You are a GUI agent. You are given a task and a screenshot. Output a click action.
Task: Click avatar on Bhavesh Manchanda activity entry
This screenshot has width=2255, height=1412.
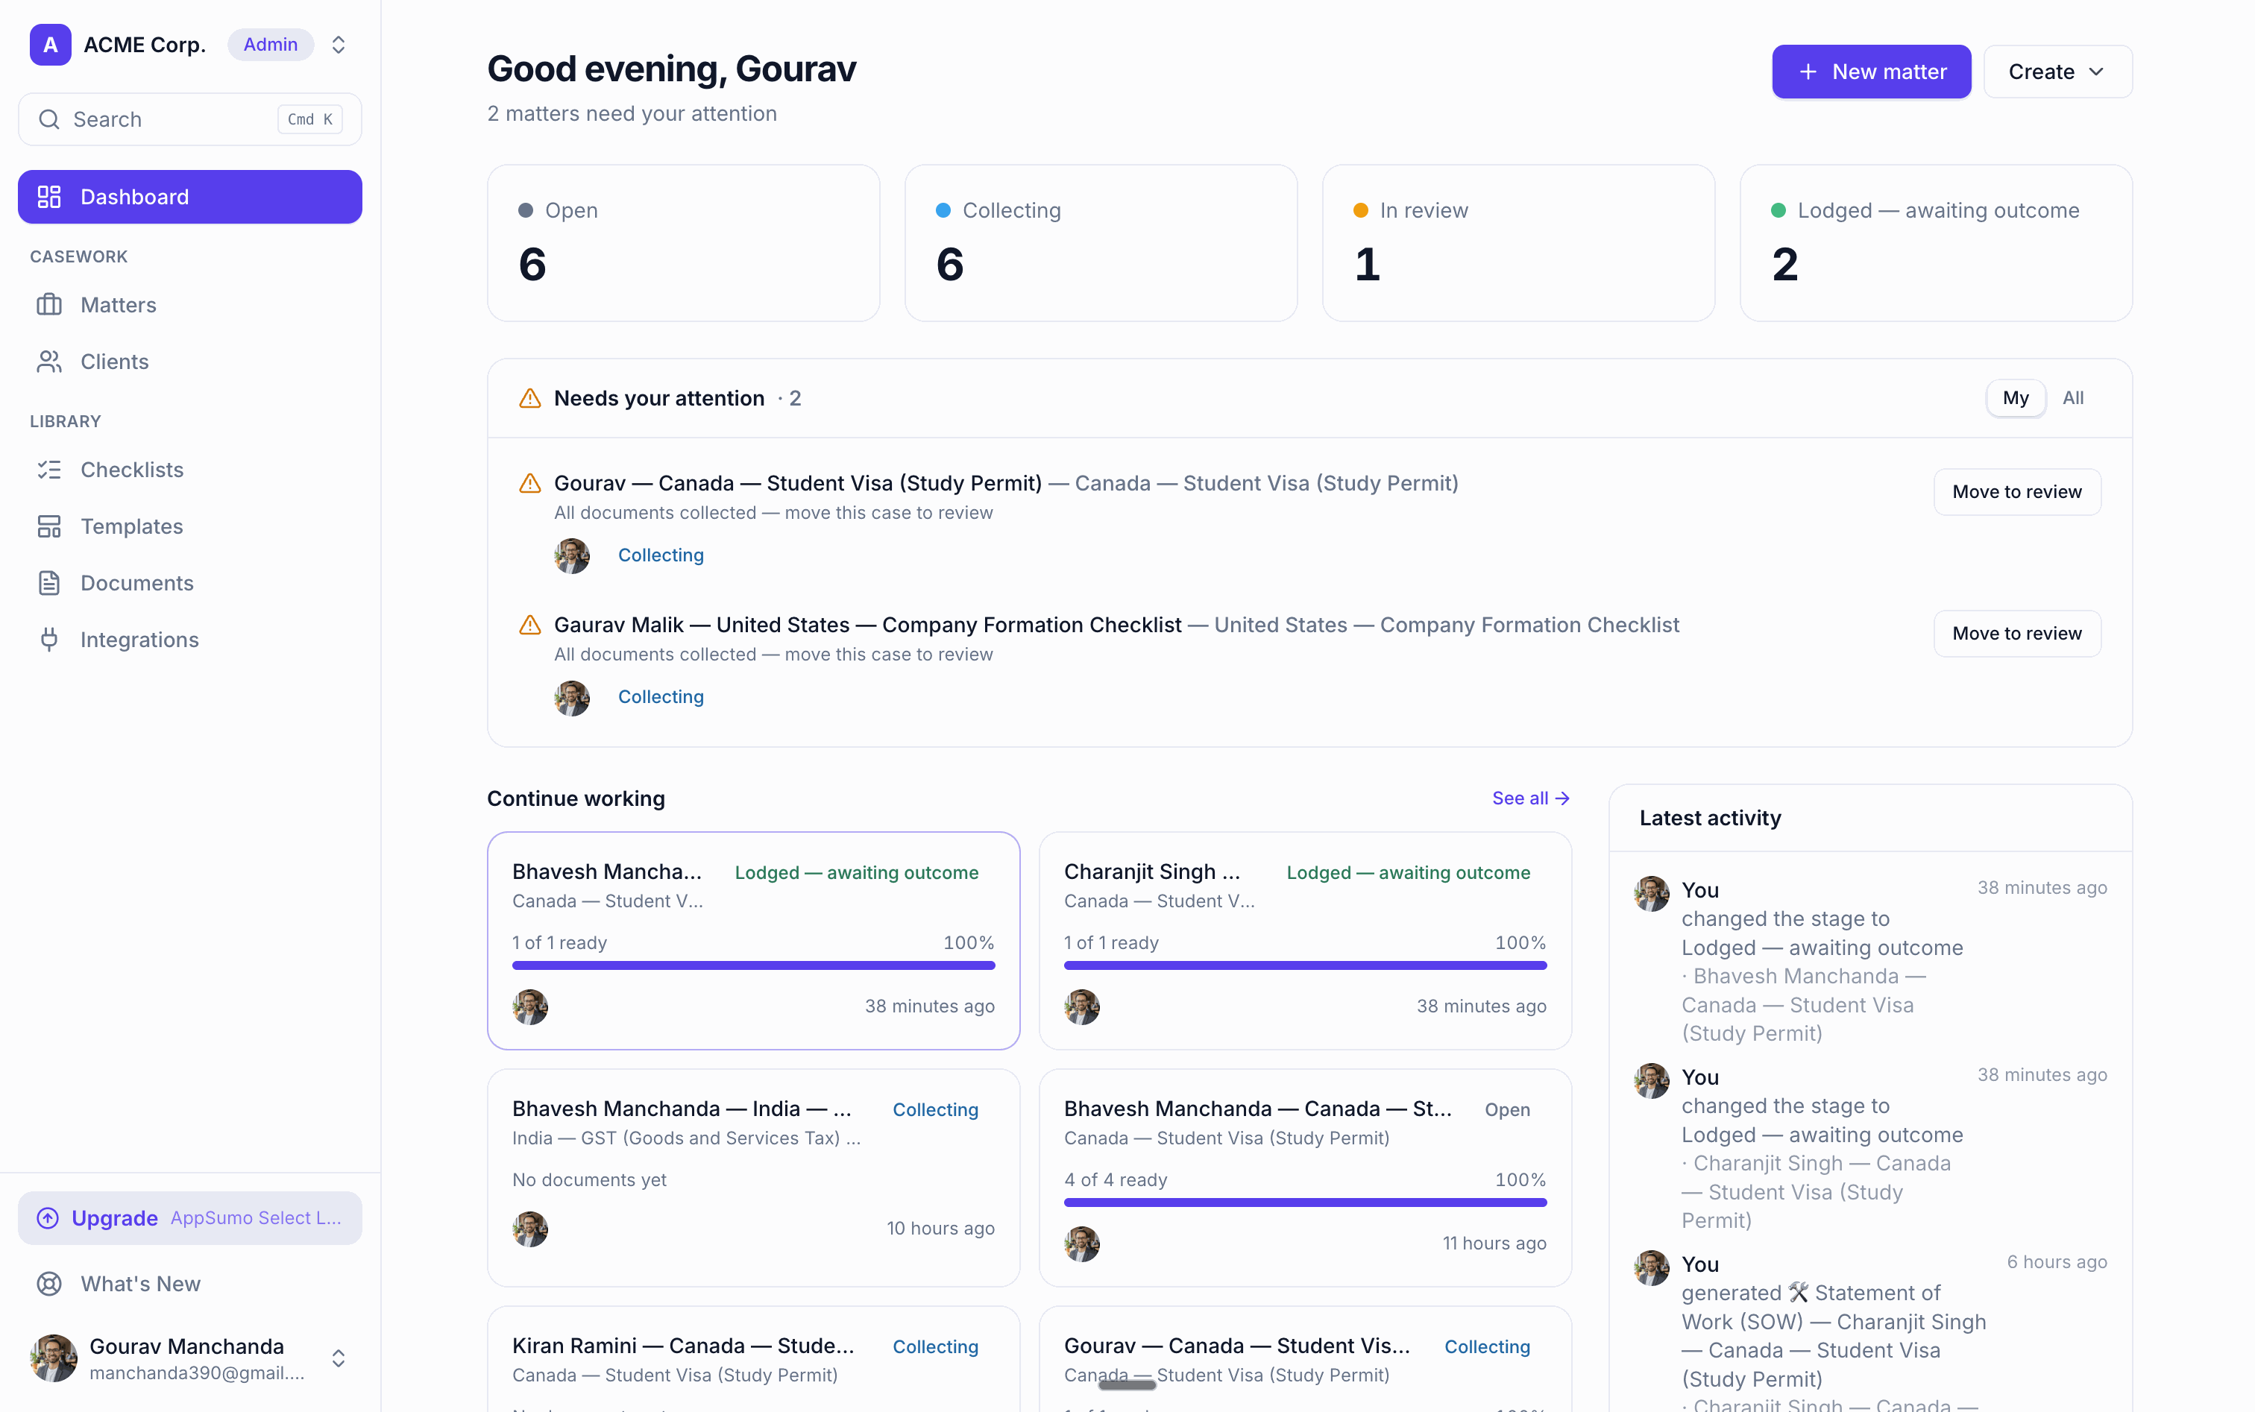coord(1652,894)
